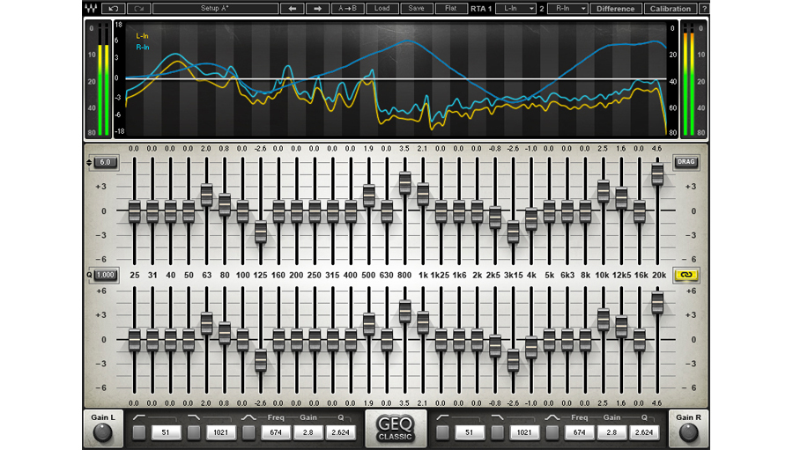Image resolution: width=793 pixels, height=450 pixels.
Task: Open the RTA 2 R-In source dropdown
Action: click(567, 8)
